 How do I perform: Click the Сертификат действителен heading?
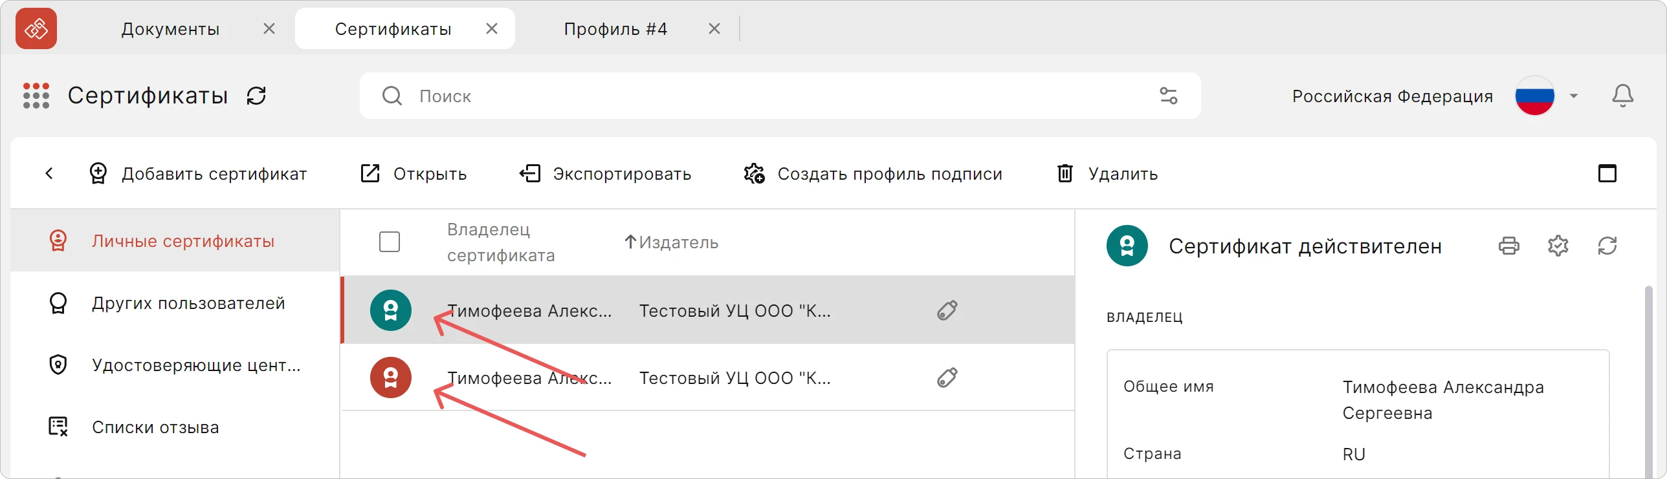(x=1305, y=246)
